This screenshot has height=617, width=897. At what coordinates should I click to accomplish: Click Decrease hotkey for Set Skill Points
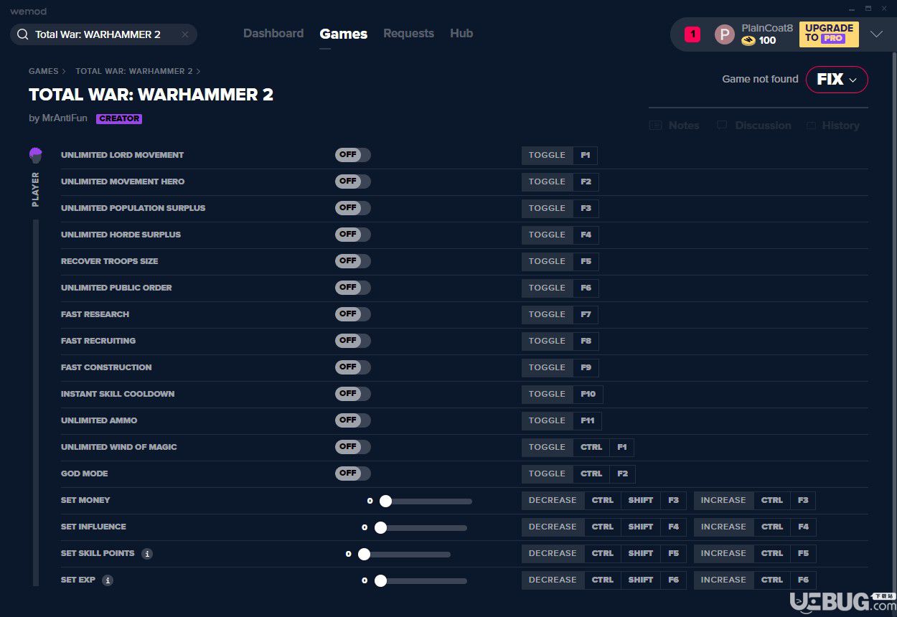pyautogui.click(x=553, y=553)
